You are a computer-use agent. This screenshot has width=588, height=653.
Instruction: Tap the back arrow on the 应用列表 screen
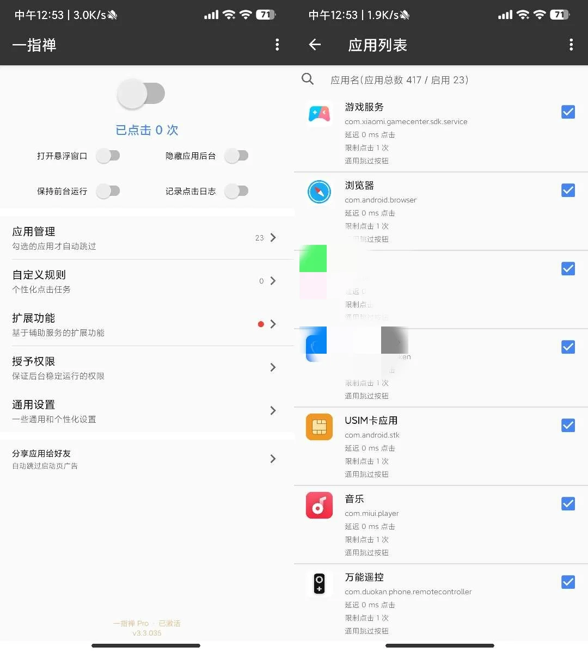314,45
